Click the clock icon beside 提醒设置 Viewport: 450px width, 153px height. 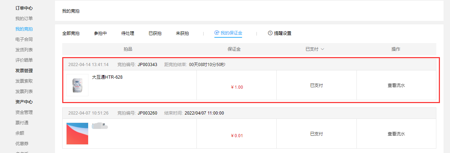coord(270,33)
